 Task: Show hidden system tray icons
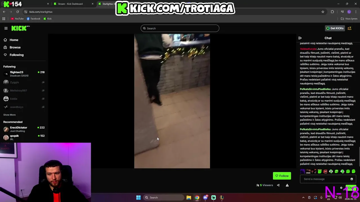[303, 198]
